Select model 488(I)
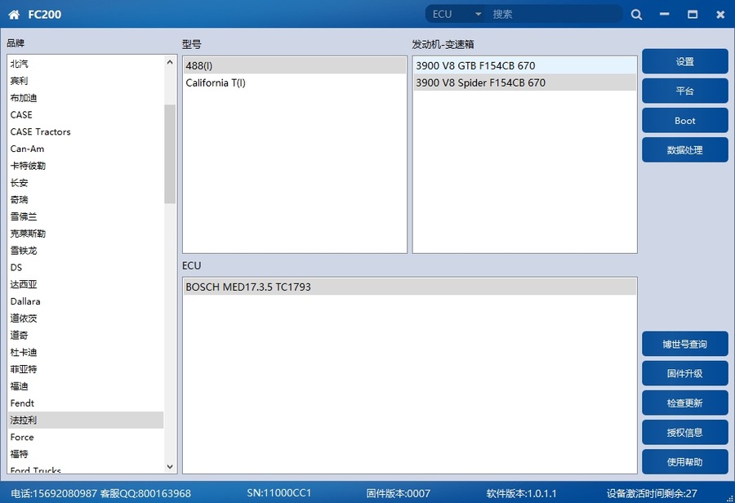Screen dimensions: 735x503 point(294,65)
